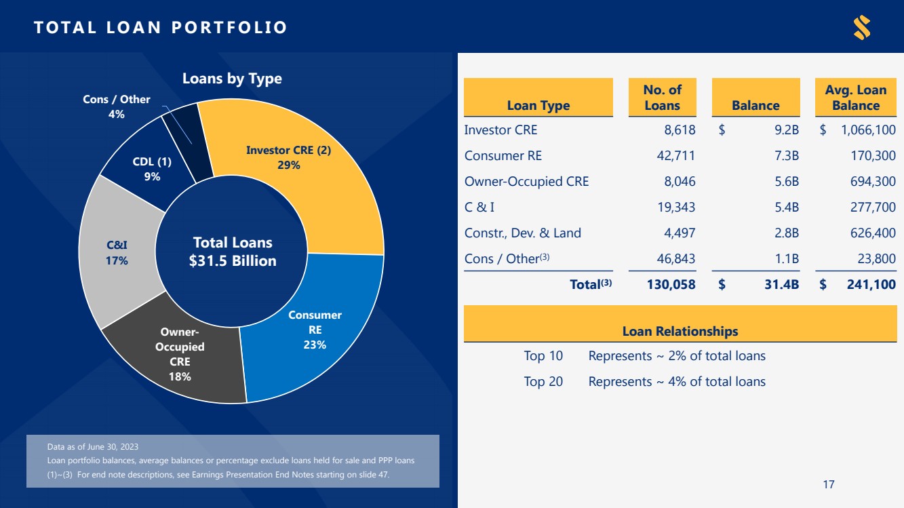Click the 23,800 average balance cell
This screenshot has height=508, width=904.
tap(878, 258)
